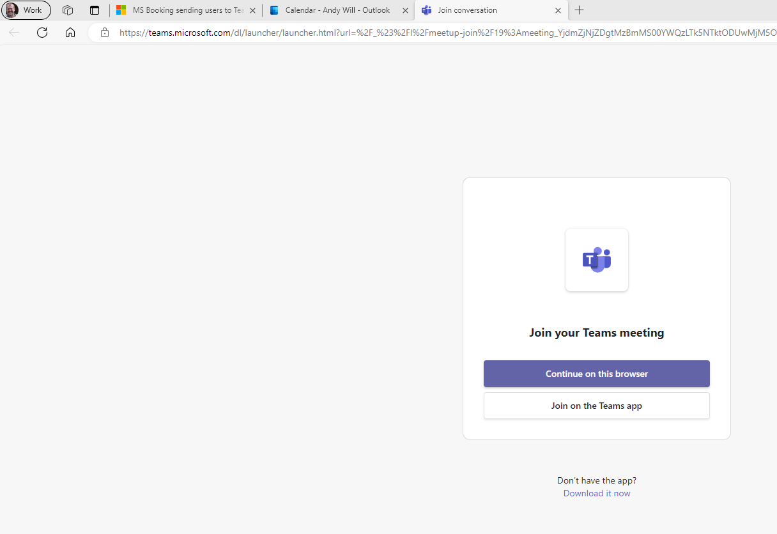Click Join on the Teams app
Viewport: 777px width, 534px height.
click(x=597, y=406)
